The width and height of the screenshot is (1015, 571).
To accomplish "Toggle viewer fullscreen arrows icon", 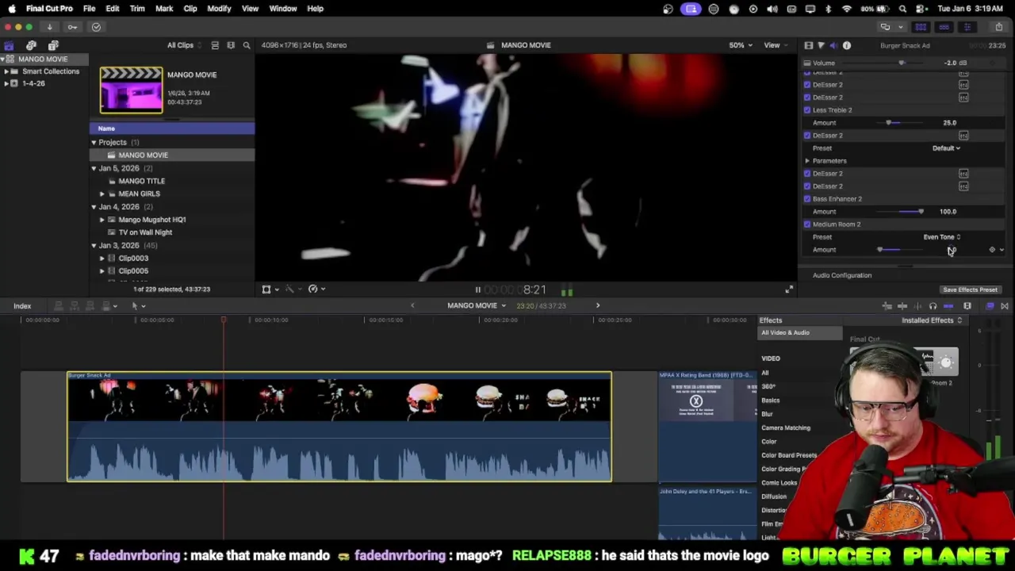I will [789, 289].
